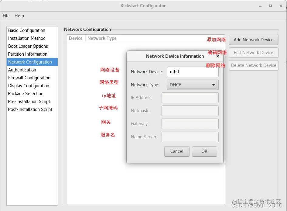This screenshot has width=287, height=211.
Task: Open Pre-Installation Script section
Action: [x=32, y=101]
